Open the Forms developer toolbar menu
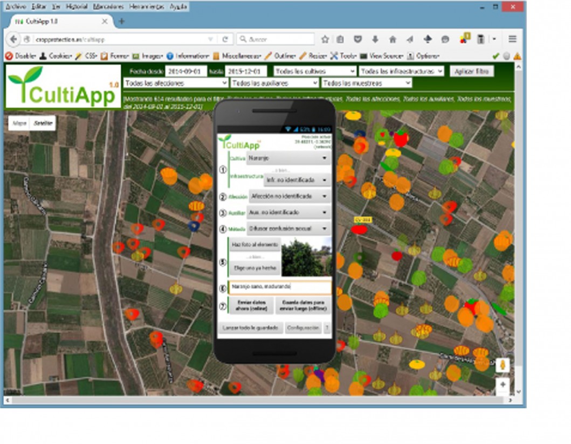 [115, 56]
